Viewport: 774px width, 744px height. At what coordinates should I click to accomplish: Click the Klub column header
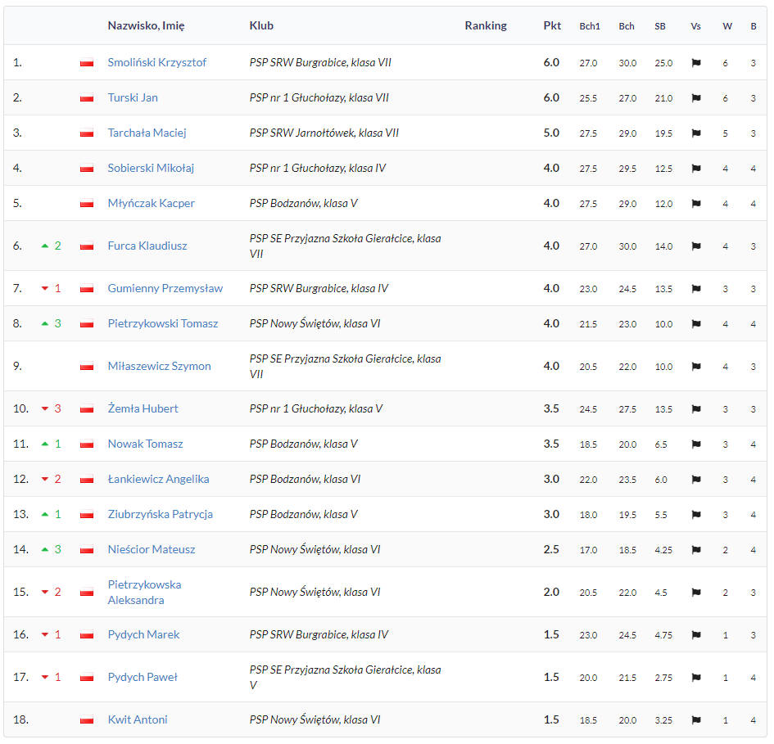(261, 25)
